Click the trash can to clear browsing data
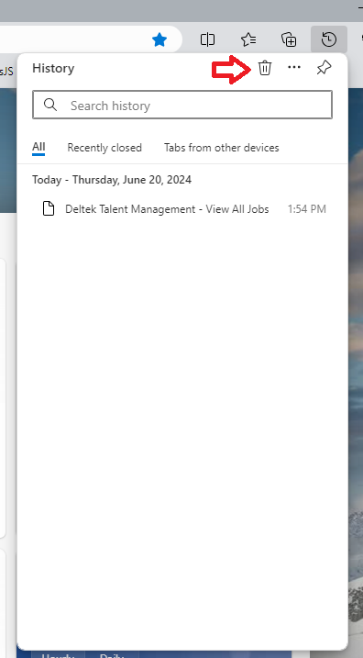363x658 pixels. point(265,68)
